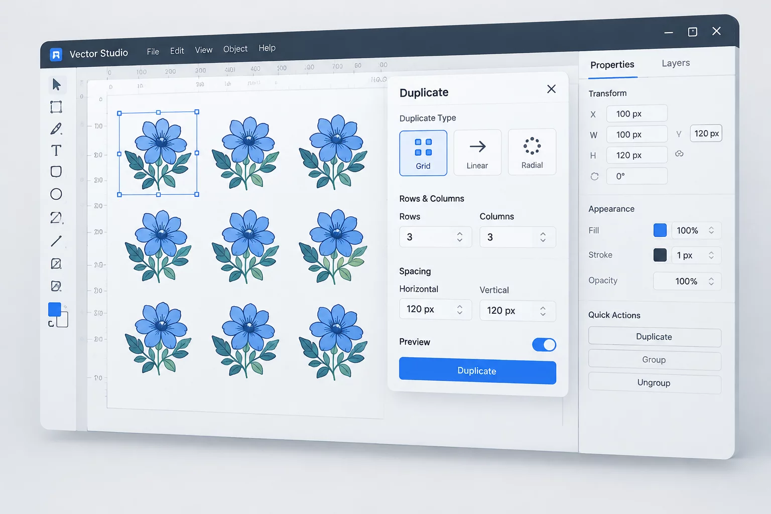Adjust the Fill percentage stepper arrows
The width and height of the screenshot is (771, 514).
click(x=711, y=230)
